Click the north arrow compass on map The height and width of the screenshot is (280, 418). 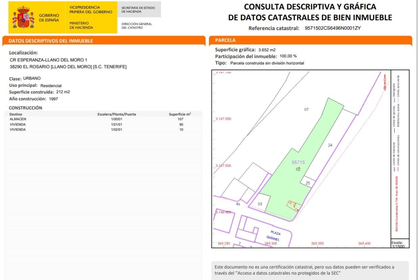coord(384,82)
